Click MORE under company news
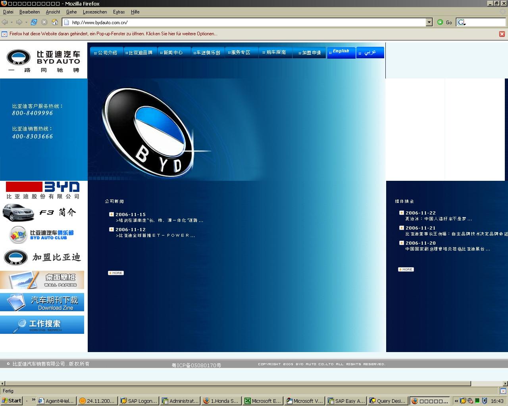Viewport: 508px width, 406px height. [116, 273]
